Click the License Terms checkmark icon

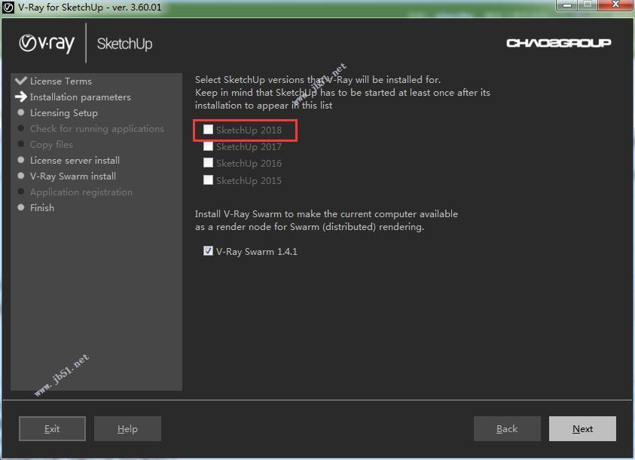pyautogui.click(x=20, y=80)
